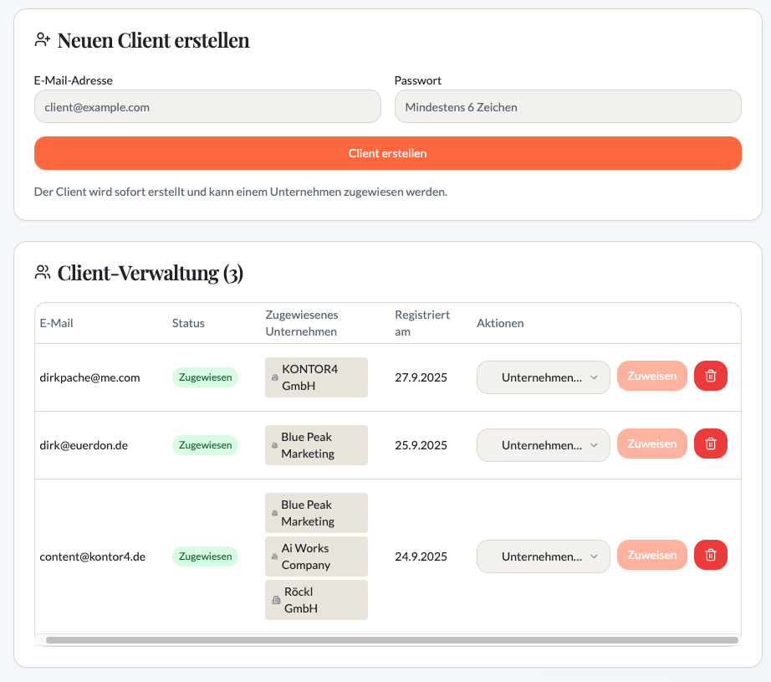
Task: Click the Zugewiesen status badge for dirkpache@me.com
Action: pos(205,377)
